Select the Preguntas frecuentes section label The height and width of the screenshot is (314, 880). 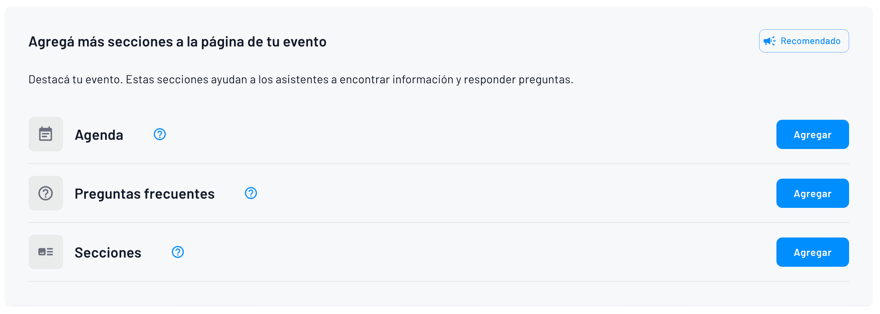click(144, 193)
